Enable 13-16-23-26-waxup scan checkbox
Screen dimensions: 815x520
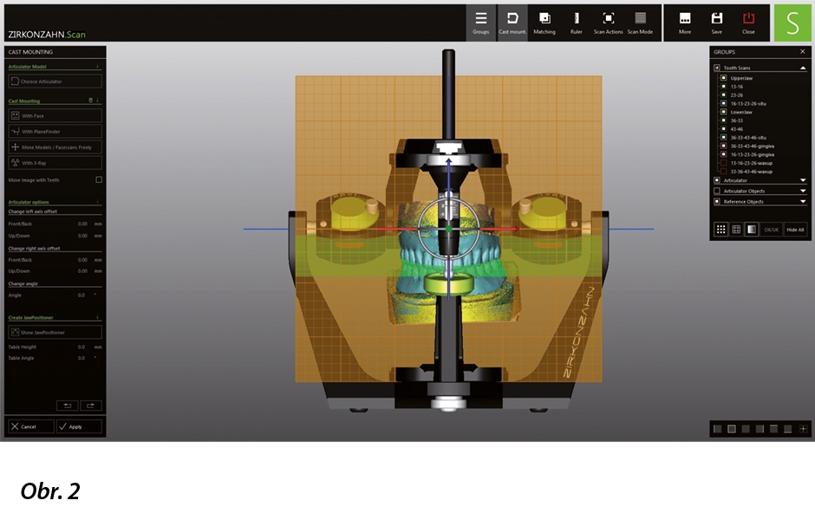(x=723, y=163)
